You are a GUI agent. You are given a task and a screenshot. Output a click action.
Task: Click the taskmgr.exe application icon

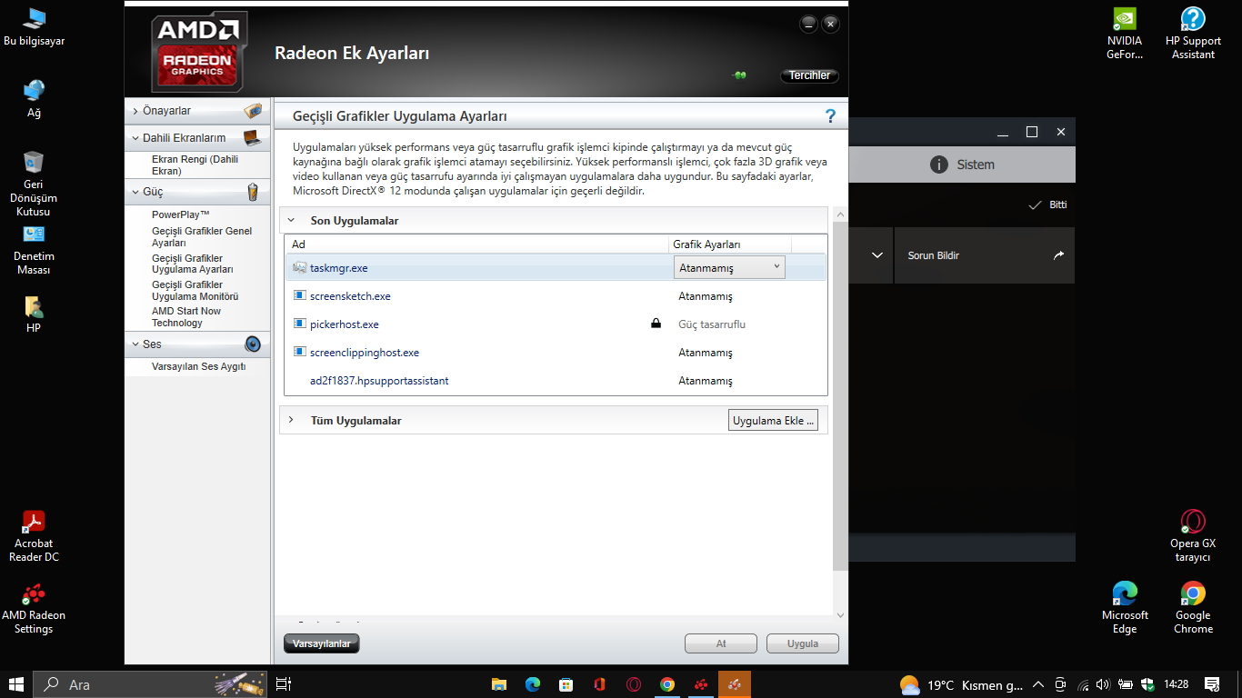[300, 268]
